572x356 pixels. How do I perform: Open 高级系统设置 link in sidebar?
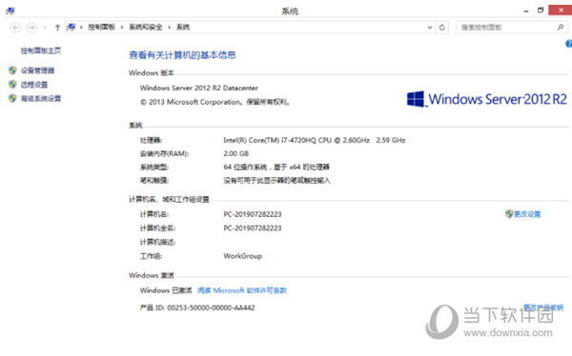click(x=41, y=98)
